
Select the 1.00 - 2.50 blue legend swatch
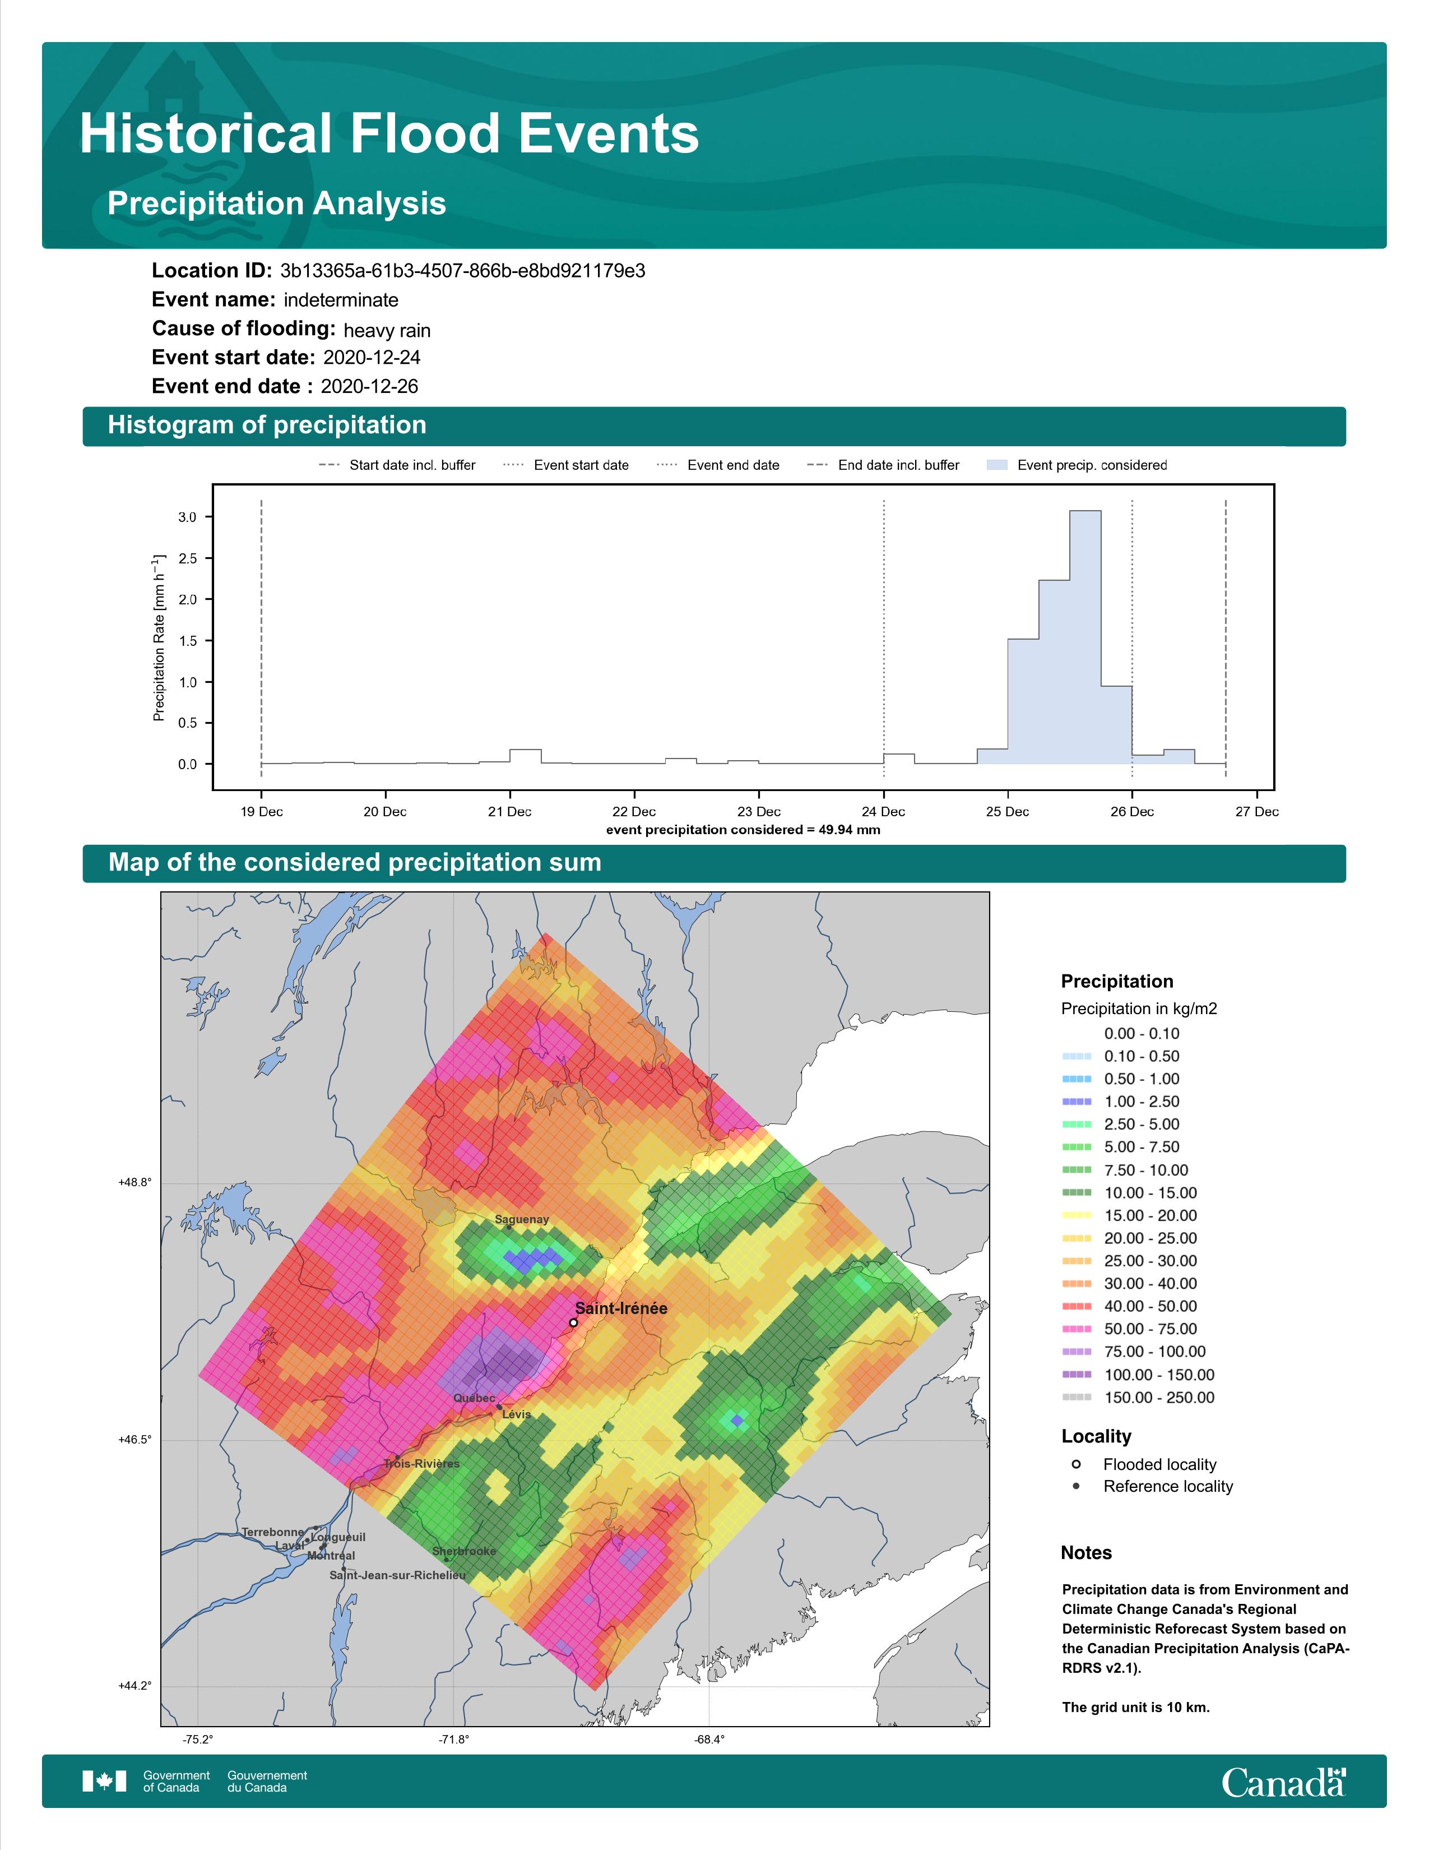pos(1077,1101)
